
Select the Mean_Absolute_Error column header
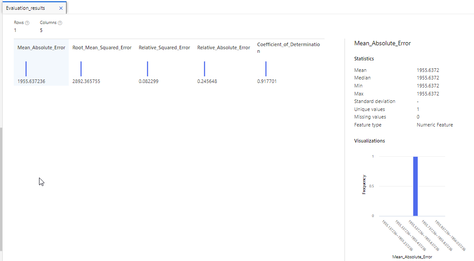click(x=41, y=47)
